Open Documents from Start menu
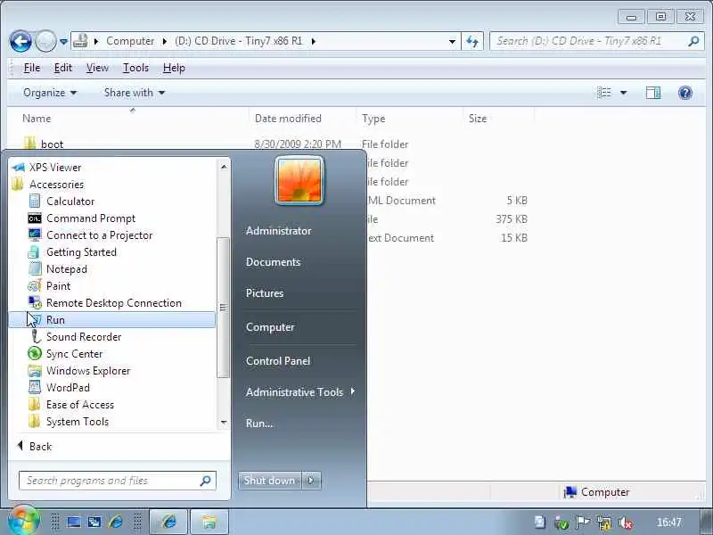 (x=273, y=262)
